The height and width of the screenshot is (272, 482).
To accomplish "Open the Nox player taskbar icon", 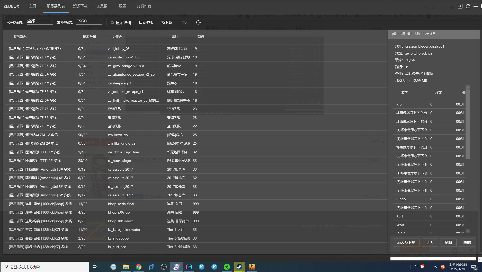I will tap(189, 267).
